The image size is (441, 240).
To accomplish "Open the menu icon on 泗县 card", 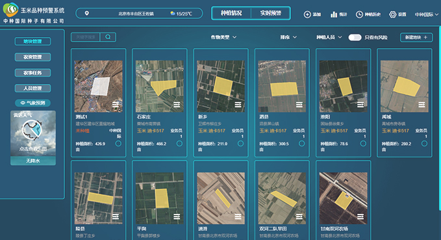I will pos(299,105).
